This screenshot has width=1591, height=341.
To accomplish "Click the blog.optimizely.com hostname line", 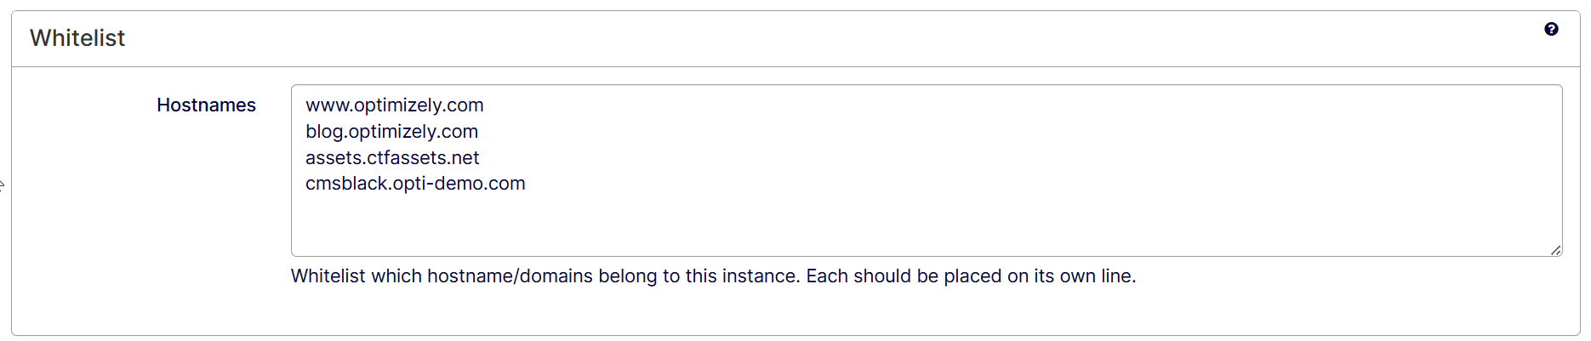I will pyautogui.click(x=391, y=132).
